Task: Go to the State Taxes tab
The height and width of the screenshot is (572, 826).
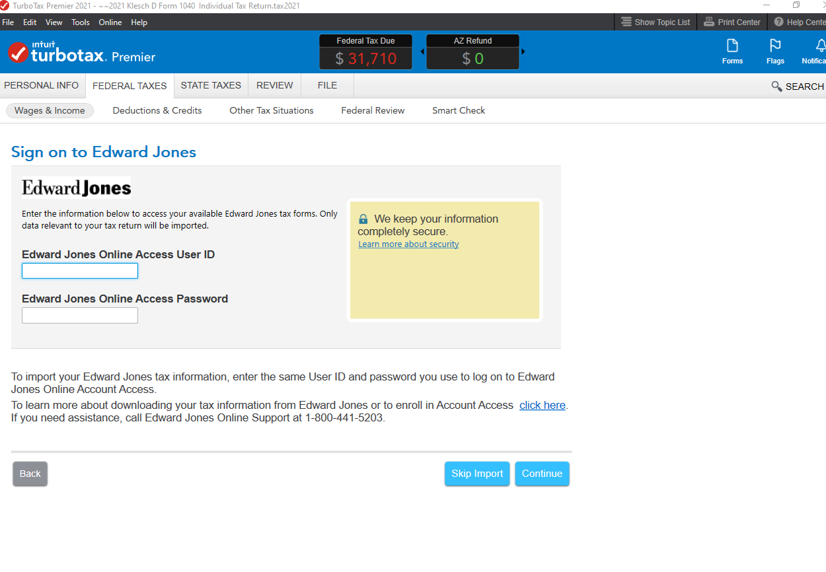Action: pyautogui.click(x=211, y=85)
